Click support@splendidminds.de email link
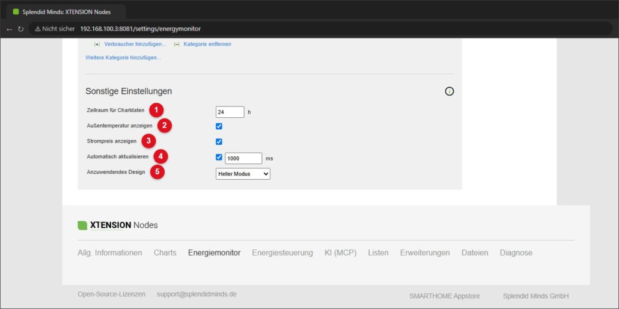The image size is (619, 309). [x=197, y=295]
